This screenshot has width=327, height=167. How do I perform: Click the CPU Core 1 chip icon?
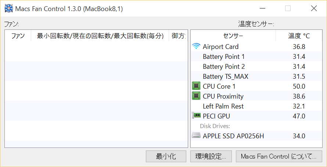pos(196,86)
